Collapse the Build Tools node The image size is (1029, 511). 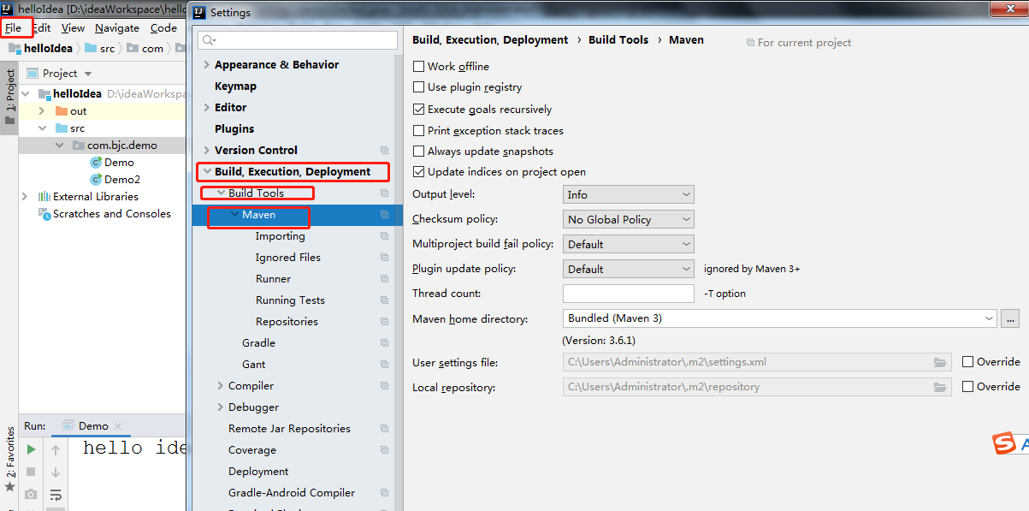tap(221, 193)
